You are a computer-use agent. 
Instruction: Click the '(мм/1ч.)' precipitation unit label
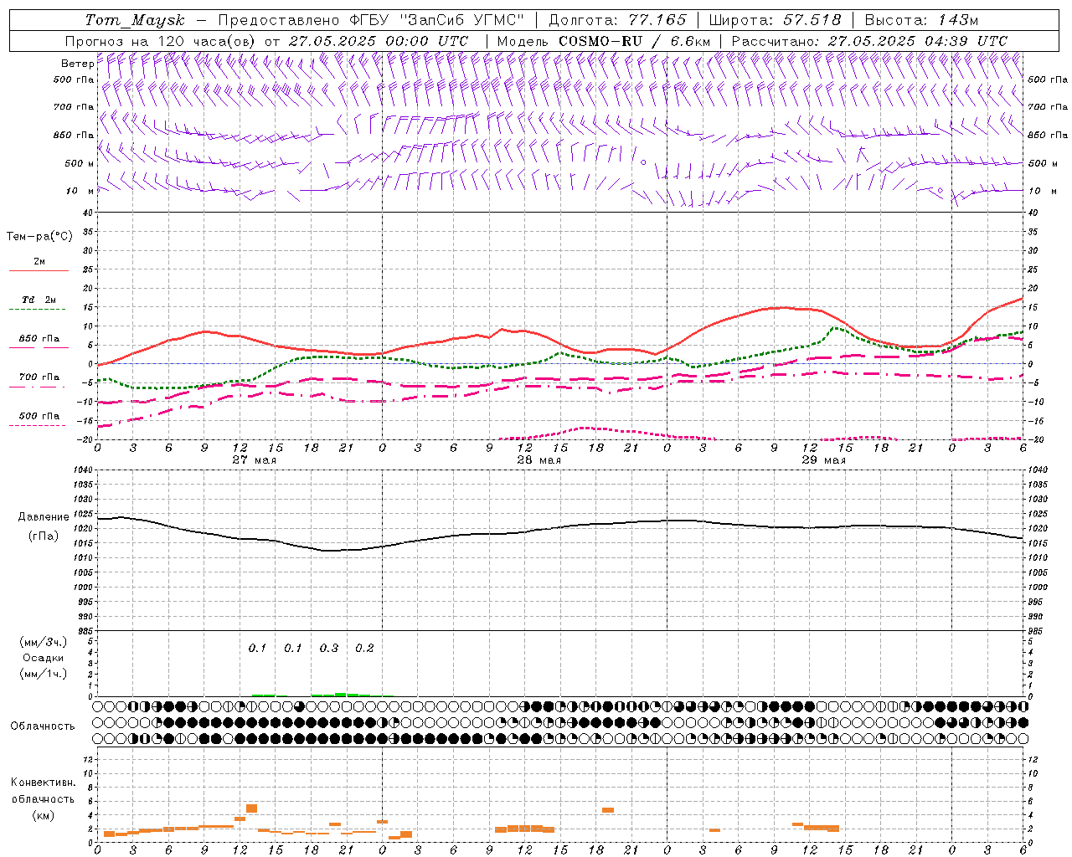(x=44, y=674)
